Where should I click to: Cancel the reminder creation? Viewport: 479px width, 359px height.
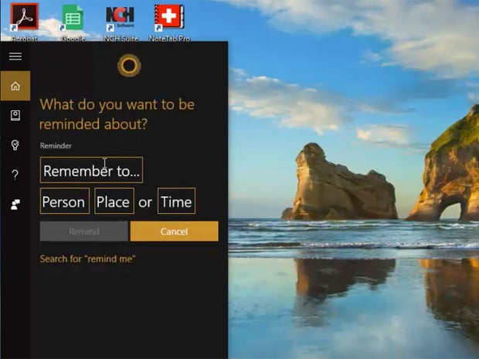pyautogui.click(x=174, y=232)
